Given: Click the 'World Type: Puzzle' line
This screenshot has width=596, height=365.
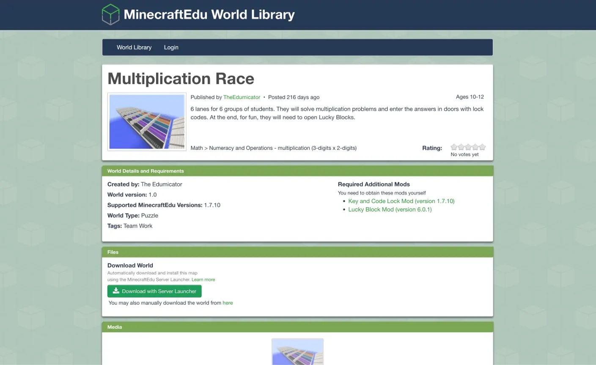Looking at the screenshot, I should (133, 216).
